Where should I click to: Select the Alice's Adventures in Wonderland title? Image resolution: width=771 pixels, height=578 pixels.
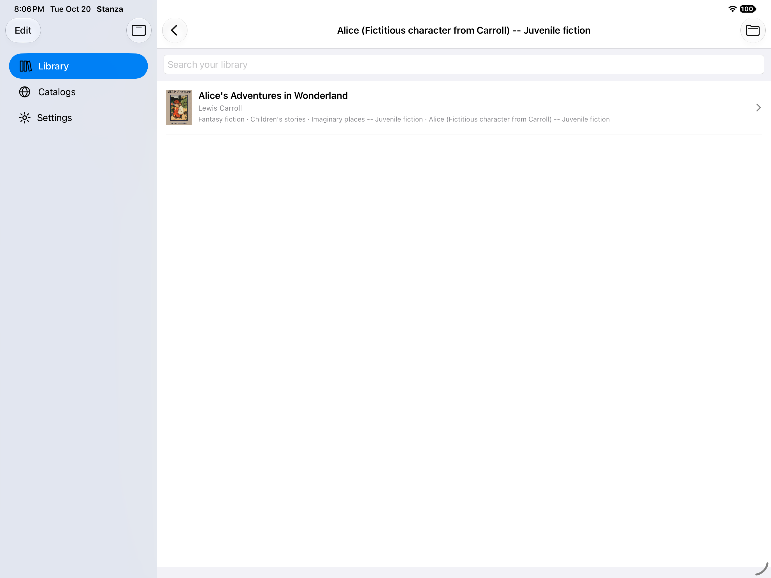273,95
